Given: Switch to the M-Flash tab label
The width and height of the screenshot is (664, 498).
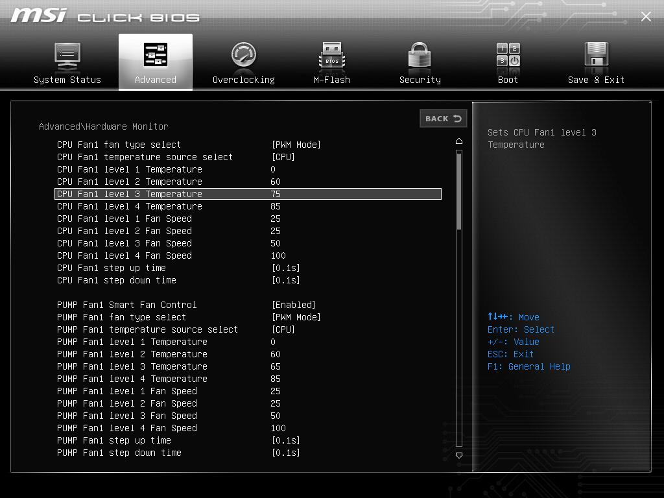Looking at the screenshot, I should pyautogui.click(x=331, y=80).
